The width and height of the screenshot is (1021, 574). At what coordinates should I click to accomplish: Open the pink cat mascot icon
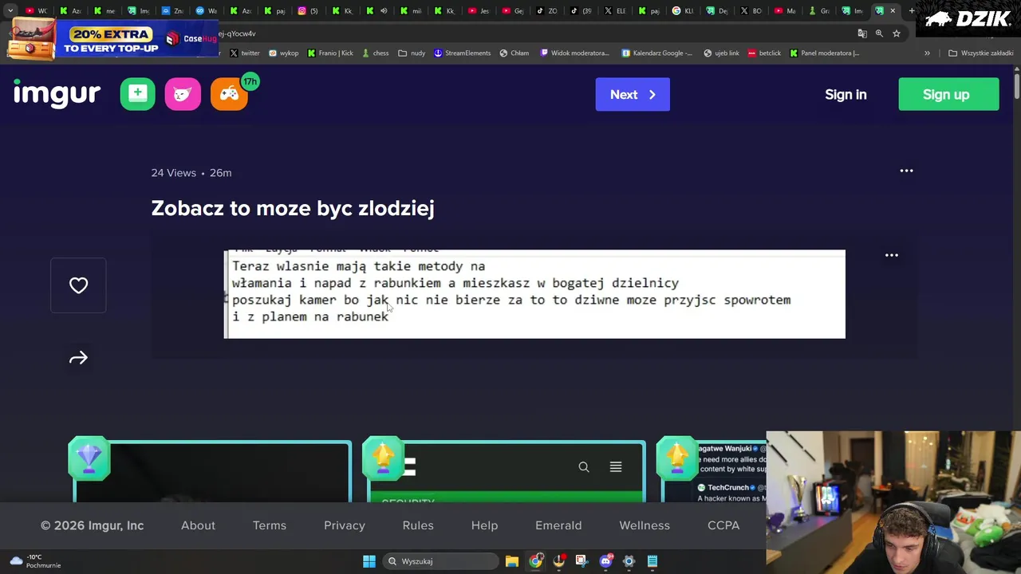point(183,94)
